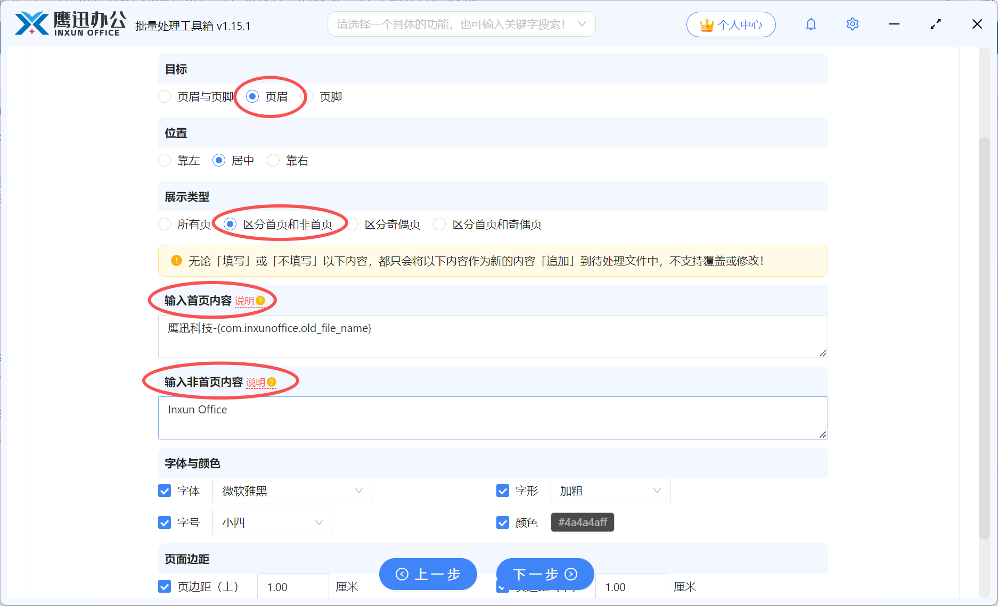Proceed with 下一步 button
998x606 pixels.
pyautogui.click(x=545, y=574)
